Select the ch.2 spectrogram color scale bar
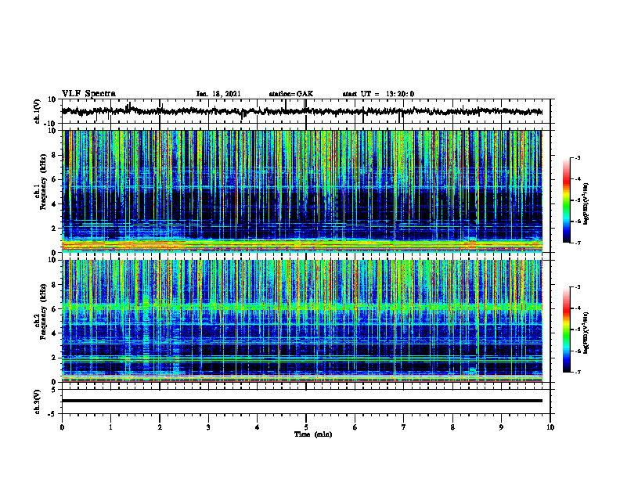 566,330
